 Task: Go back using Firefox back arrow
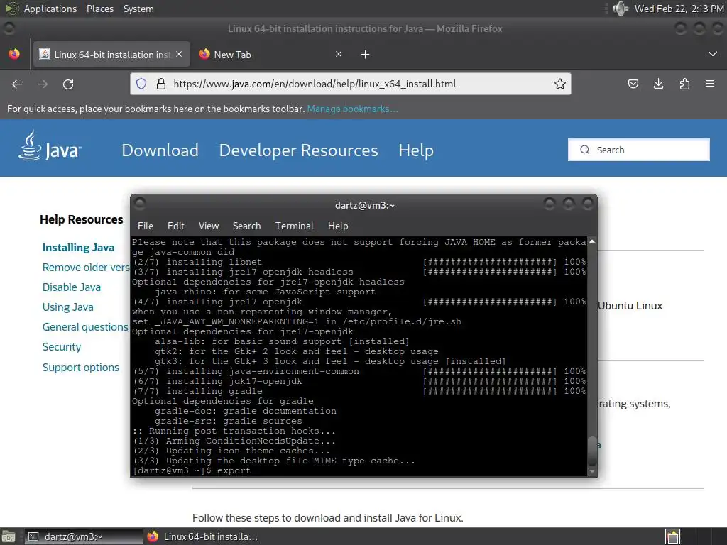17,84
